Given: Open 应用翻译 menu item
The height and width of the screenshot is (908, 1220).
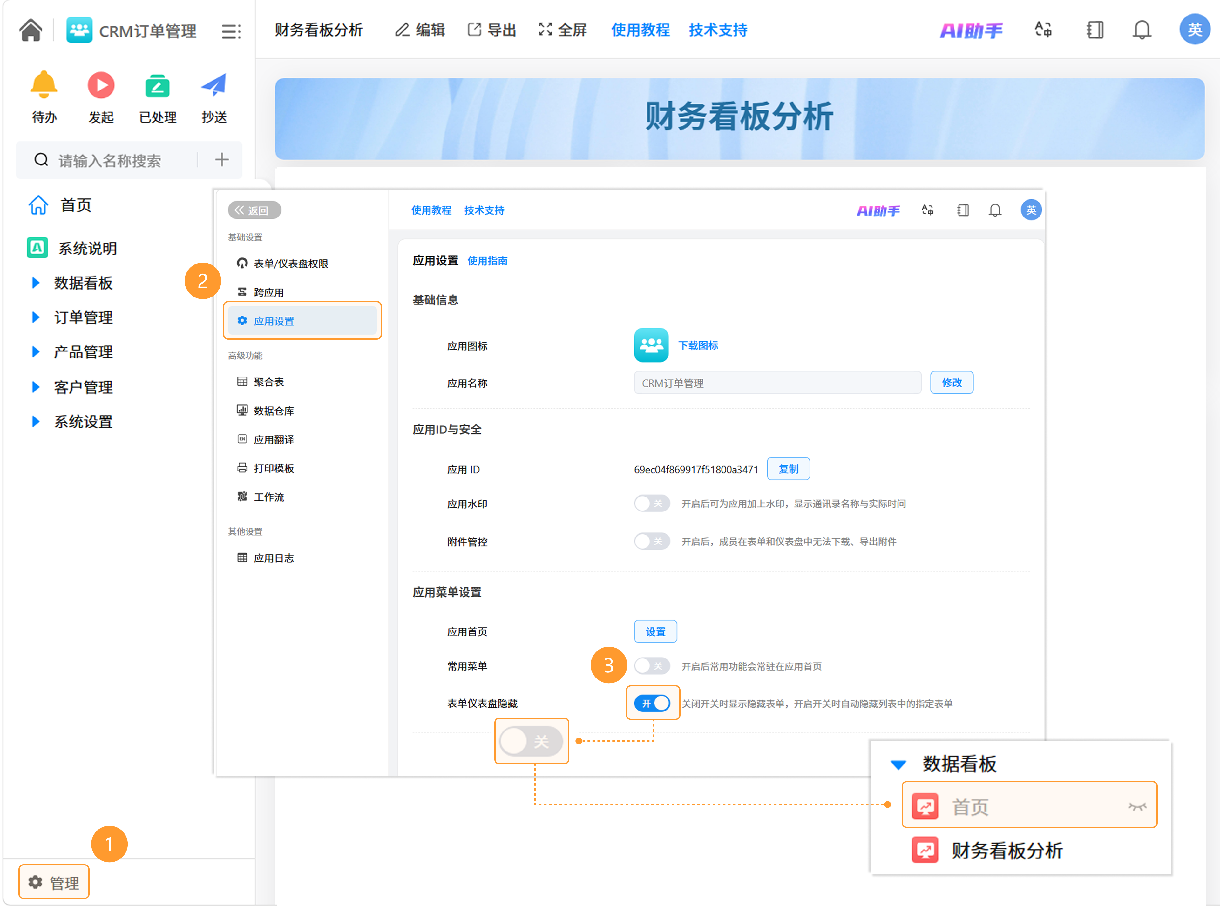Looking at the screenshot, I should pyautogui.click(x=266, y=439).
